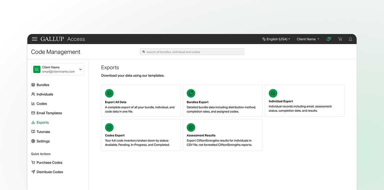Click the Individual Export green icon
The width and height of the screenshot is (384, 190).
coord(273,93)
